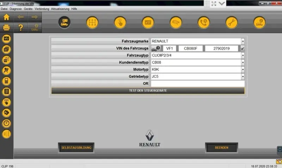Open the Hilfe menu
Image resolution: width=282 pixels, height=168 pixels.
tap(74, 9)
